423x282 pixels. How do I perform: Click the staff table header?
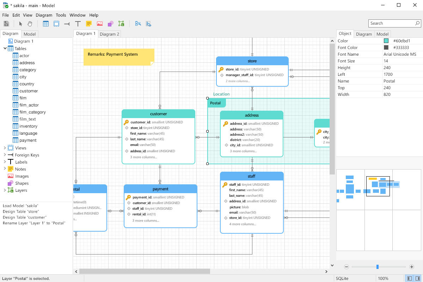click(x=252, y=176)
